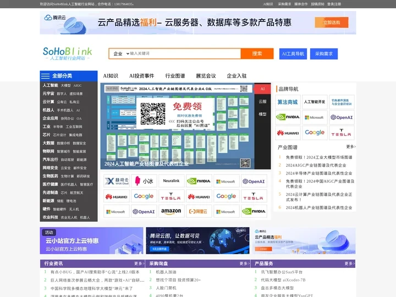The height and width of the screenshot is (297, 396).
Task: Click 媒体合作 in the top bar
Action: (x=301, y=4)
